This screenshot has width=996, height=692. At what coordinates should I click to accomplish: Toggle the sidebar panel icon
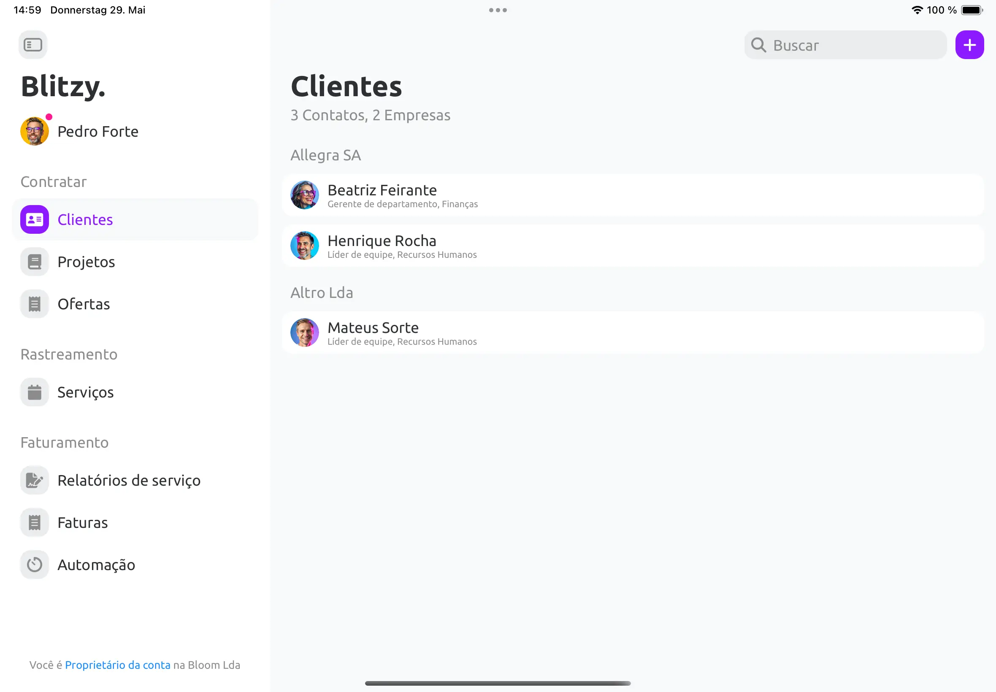pyautogui.click(x=33, y=45)
